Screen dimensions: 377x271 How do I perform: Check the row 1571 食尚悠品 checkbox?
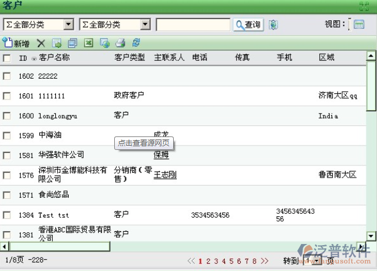7,195
